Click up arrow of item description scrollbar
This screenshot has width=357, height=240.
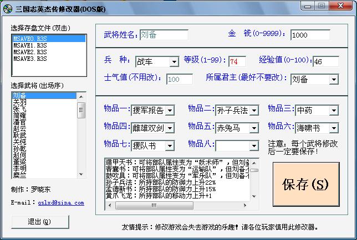[254, 163]
